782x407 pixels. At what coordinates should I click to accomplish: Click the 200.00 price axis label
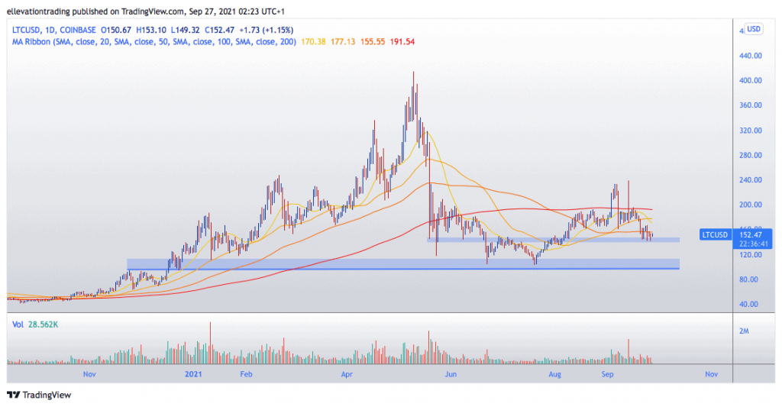click(x=750, y=205)
